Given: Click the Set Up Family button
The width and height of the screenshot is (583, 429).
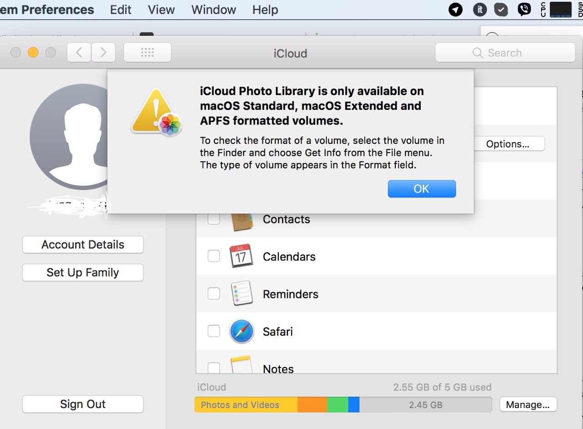Looking at the screenshot, I should coord(83,272).
